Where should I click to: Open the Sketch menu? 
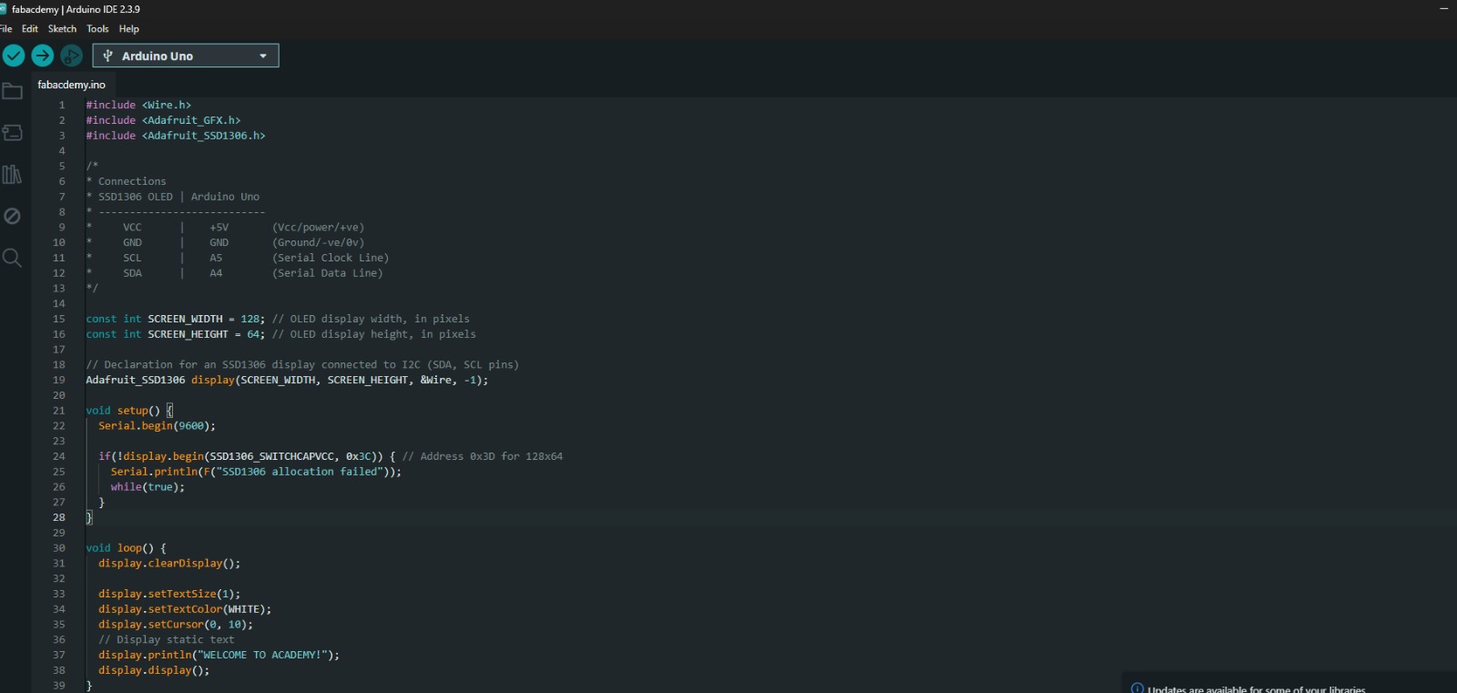point(62,29)
